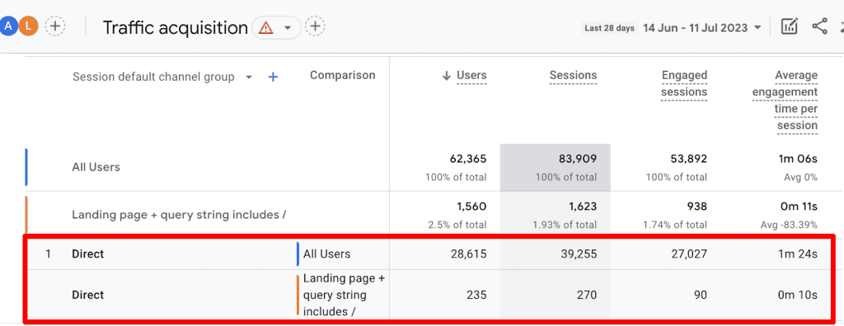Screen dimensions: 844x326
Task: Click the All Users total users 62,365
Action: pos(468,159)
